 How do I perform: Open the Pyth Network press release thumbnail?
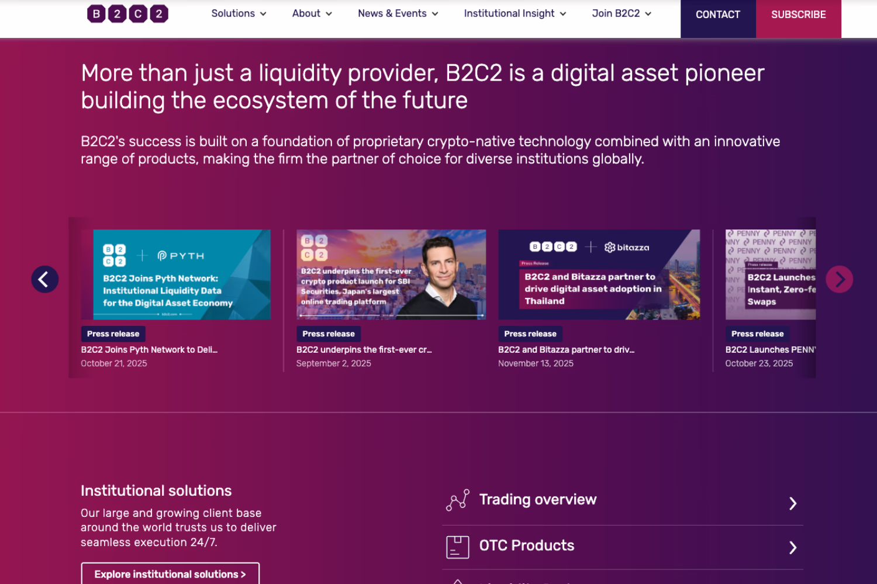pos(182,274)
